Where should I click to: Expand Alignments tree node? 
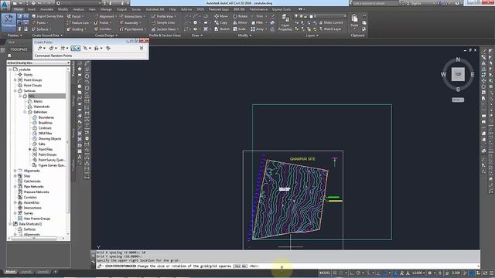coord(15,171)
